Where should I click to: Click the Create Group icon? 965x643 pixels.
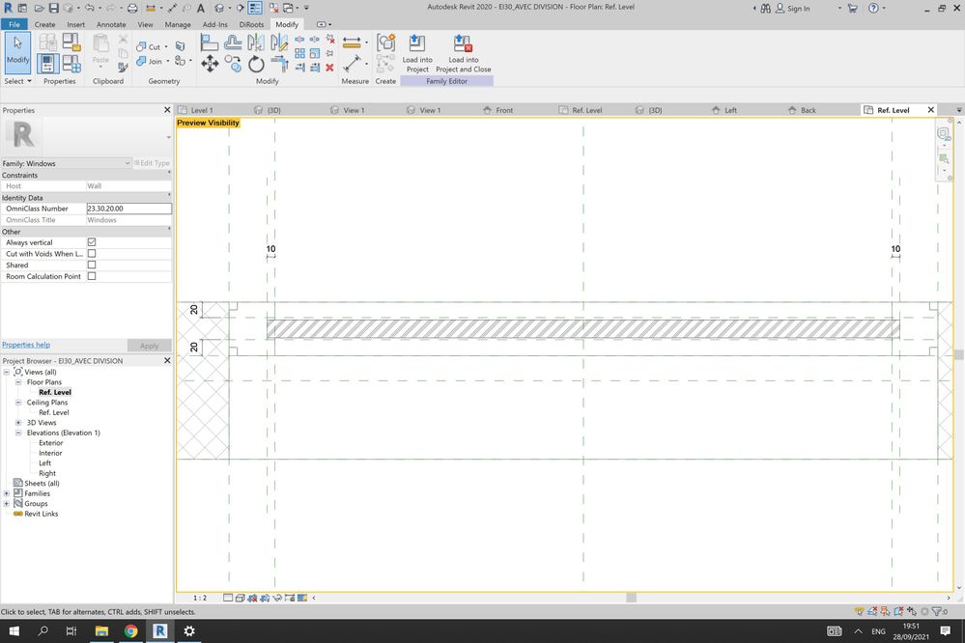[385, 42]
